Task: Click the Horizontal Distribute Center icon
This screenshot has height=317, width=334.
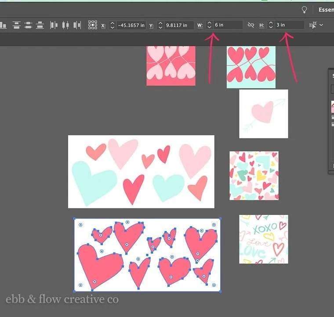Action: tap(65, 25)
